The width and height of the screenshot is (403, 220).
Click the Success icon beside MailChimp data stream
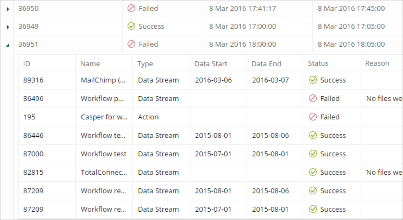tap(313, 80)
